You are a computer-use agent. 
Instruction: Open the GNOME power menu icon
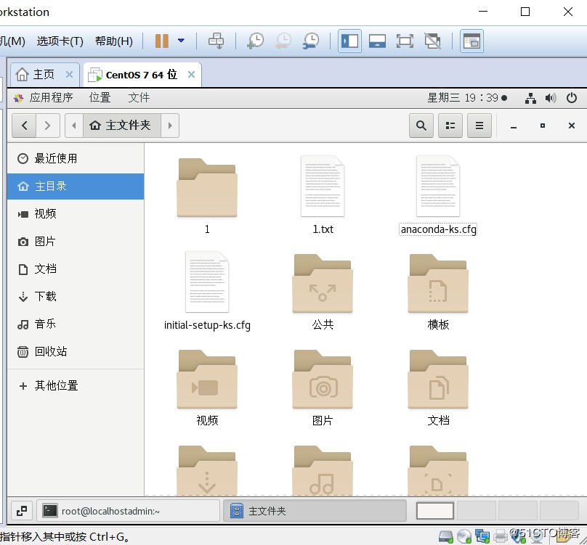coord(571,98)
